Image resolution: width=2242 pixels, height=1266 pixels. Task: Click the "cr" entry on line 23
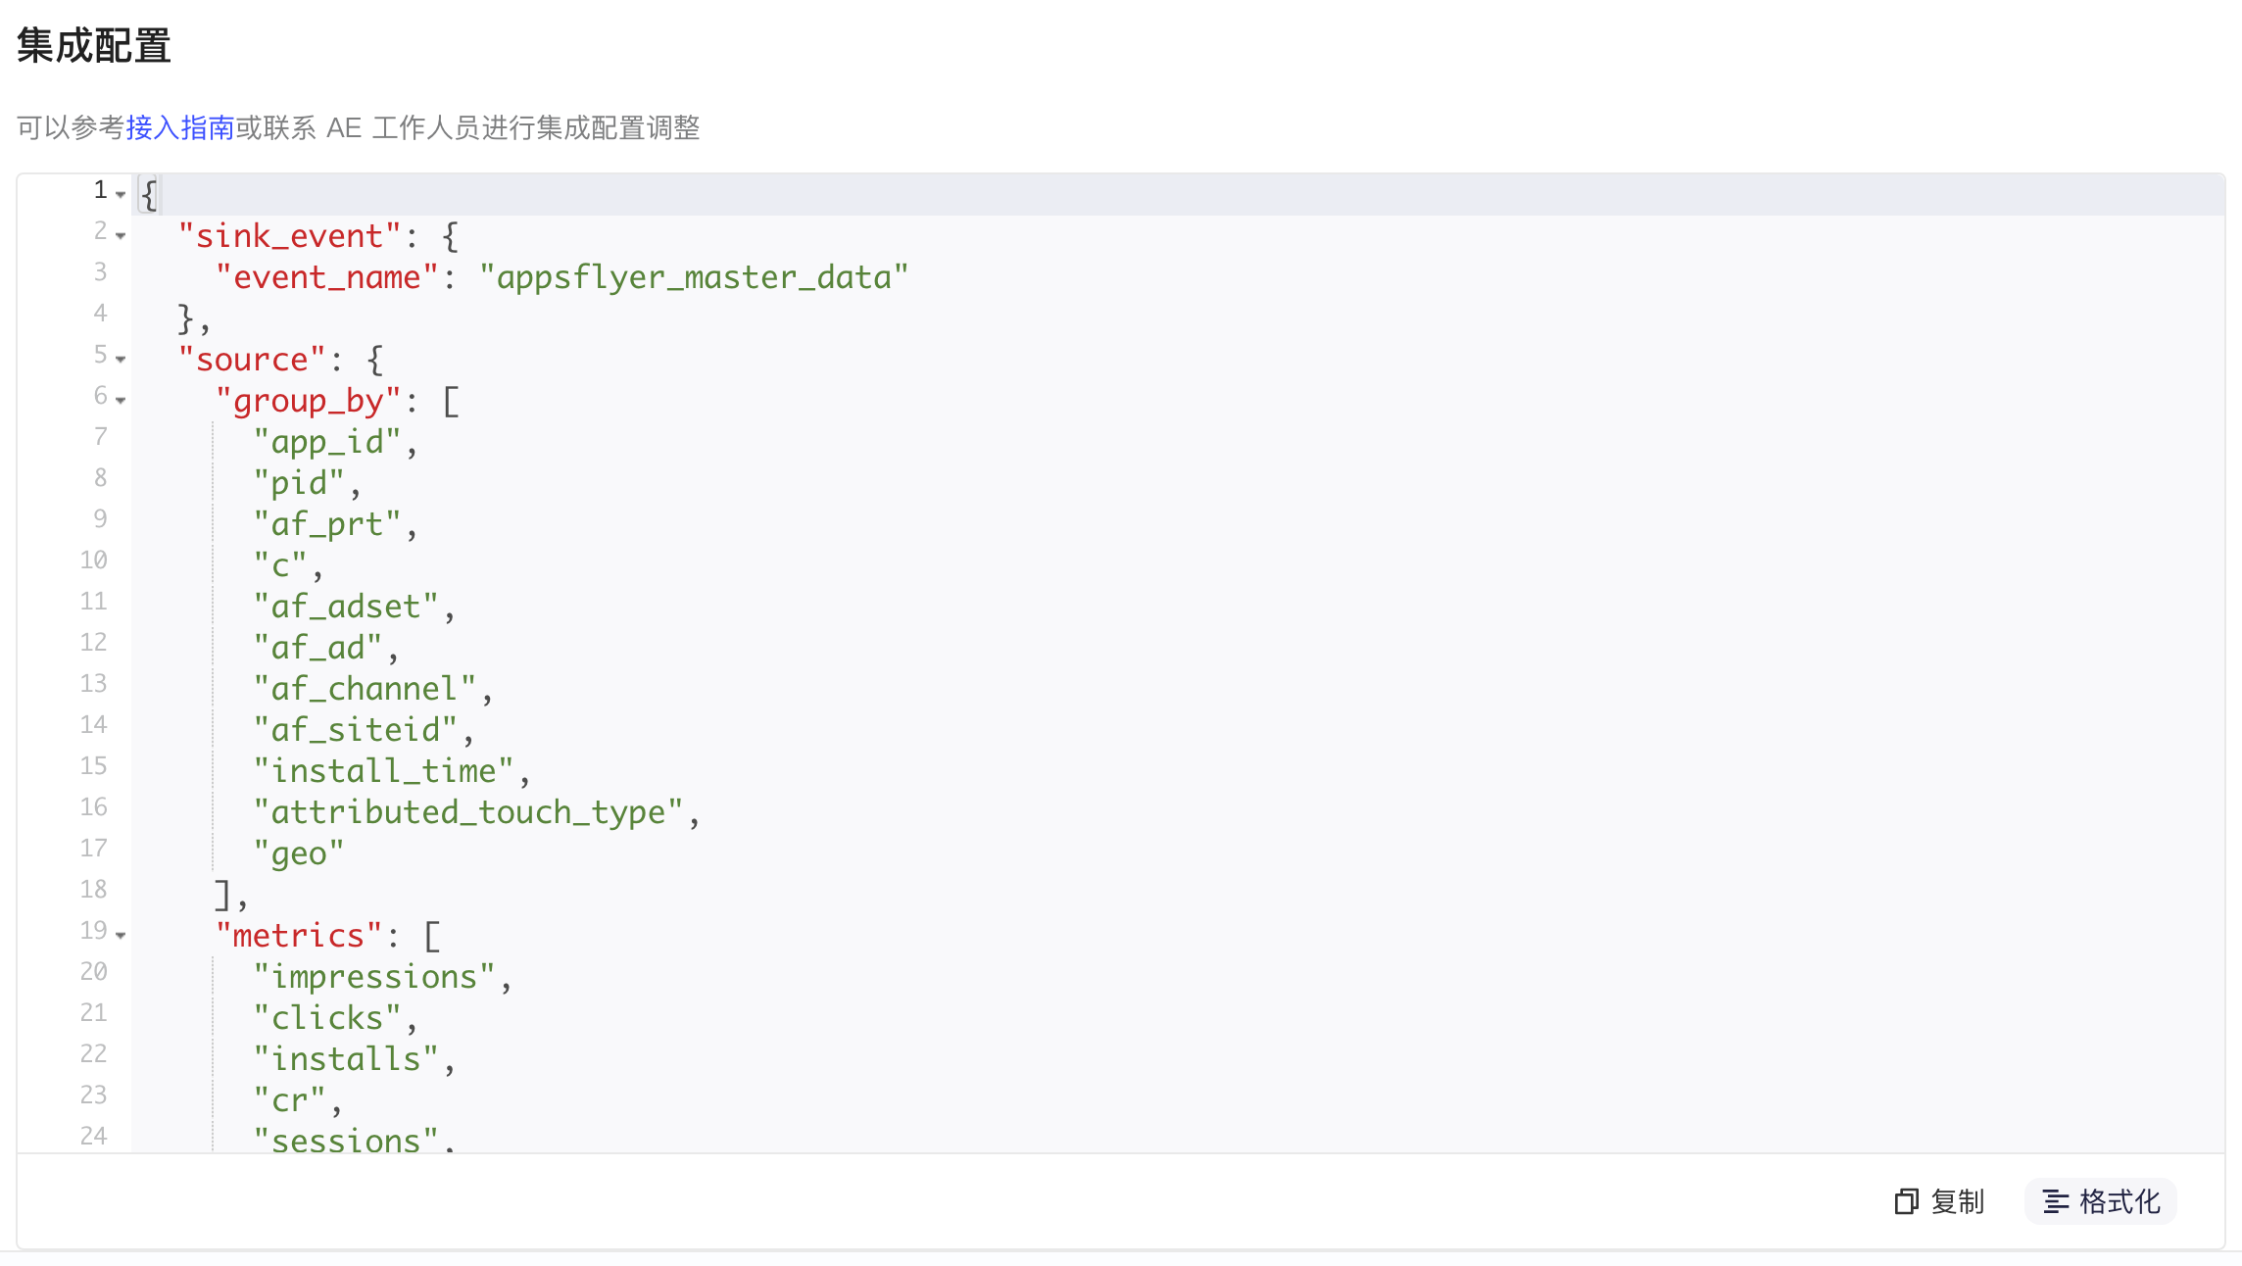tap(289, 1100)
